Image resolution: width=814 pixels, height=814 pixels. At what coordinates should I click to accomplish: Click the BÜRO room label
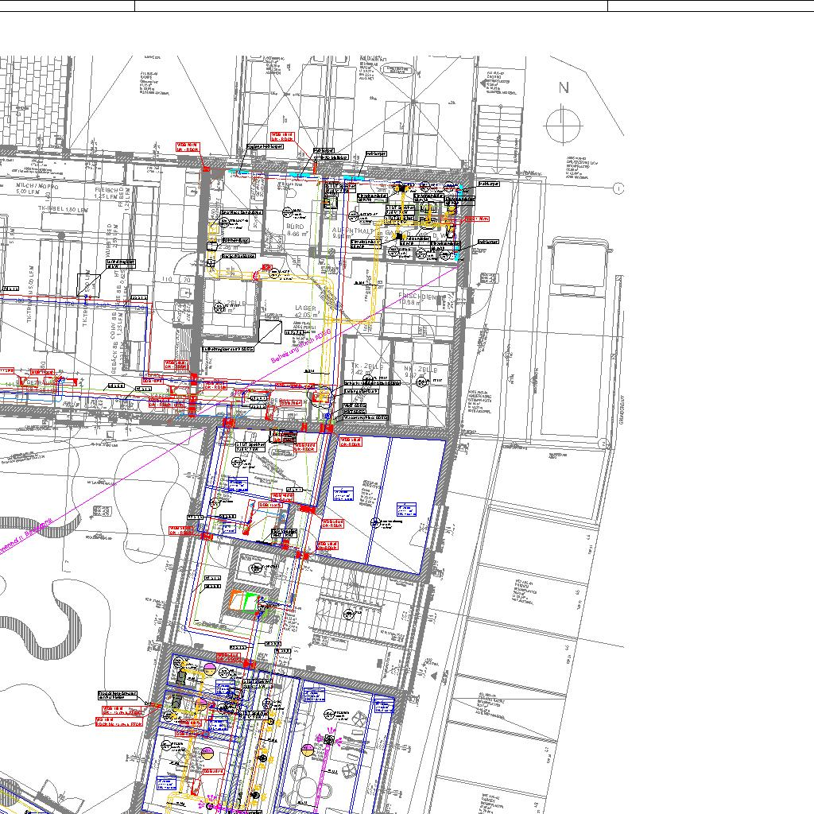click(296, 227)
